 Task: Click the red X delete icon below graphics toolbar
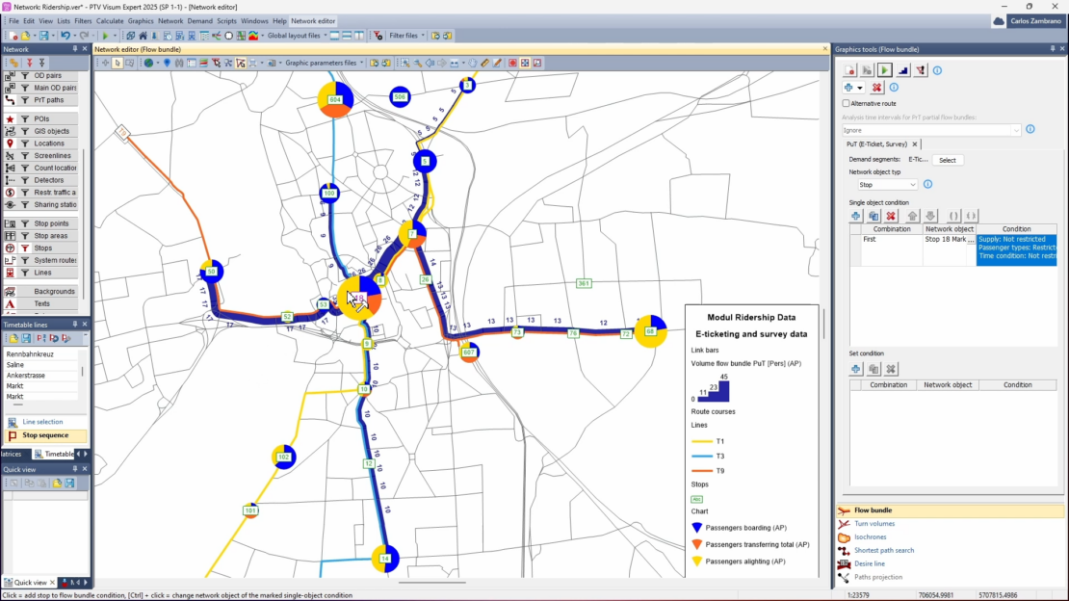tap(876, 88)
